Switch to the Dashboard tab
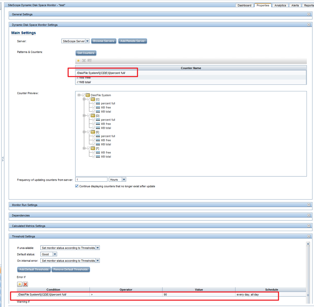This screenshot has height=307, width=314. pos(244,5)
